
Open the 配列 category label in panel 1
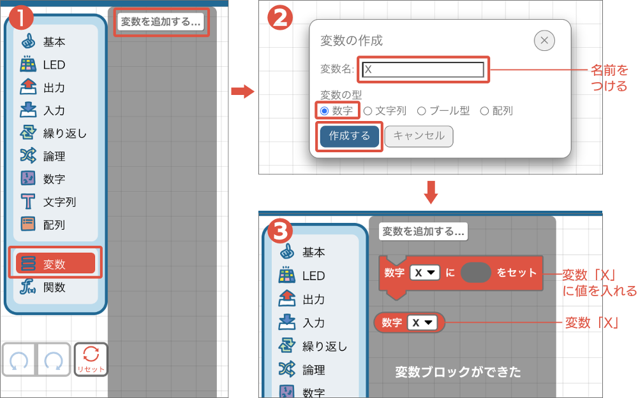click(x=54, y=225)
